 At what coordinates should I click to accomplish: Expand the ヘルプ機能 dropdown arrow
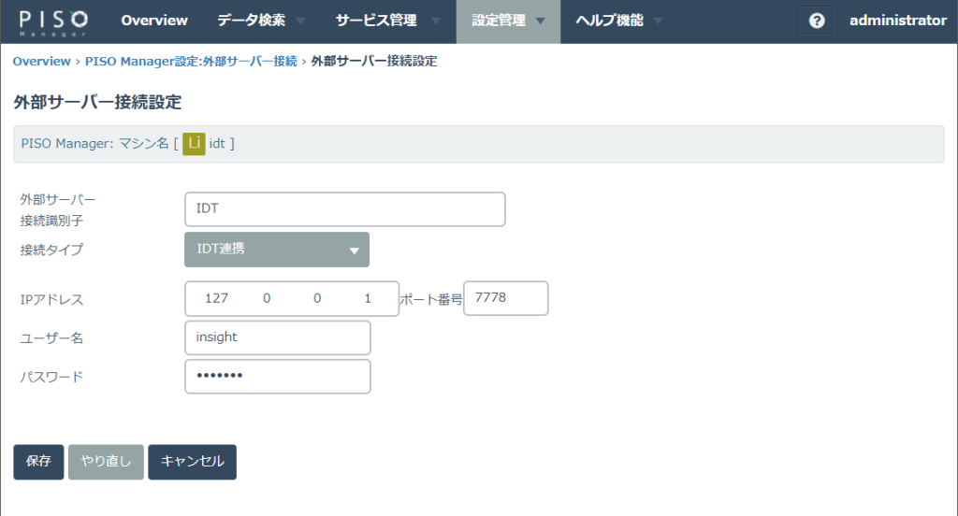[x=658, y=21]
